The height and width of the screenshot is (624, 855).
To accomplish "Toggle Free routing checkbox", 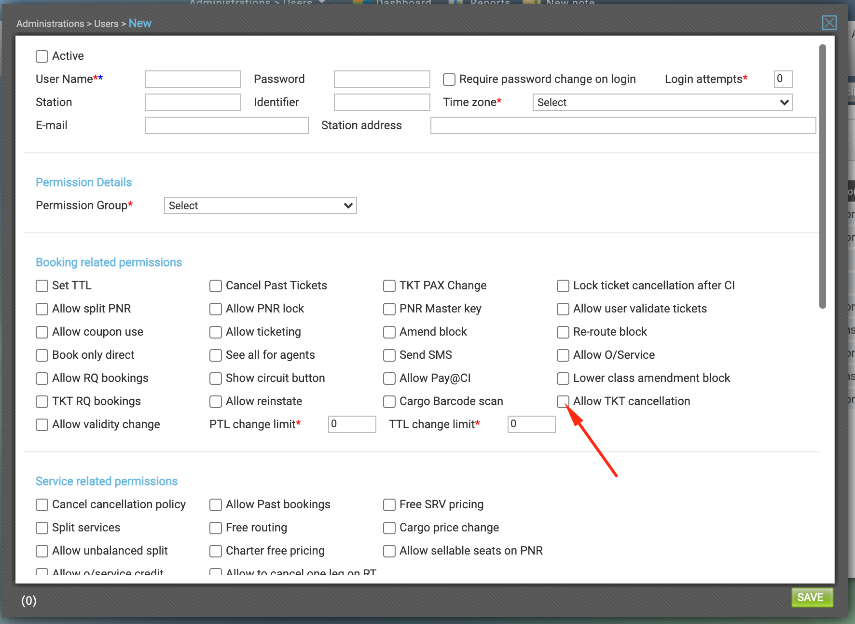I will click(x=216, y=528).
